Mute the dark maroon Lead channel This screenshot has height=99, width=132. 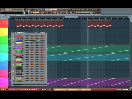[14, 57]
